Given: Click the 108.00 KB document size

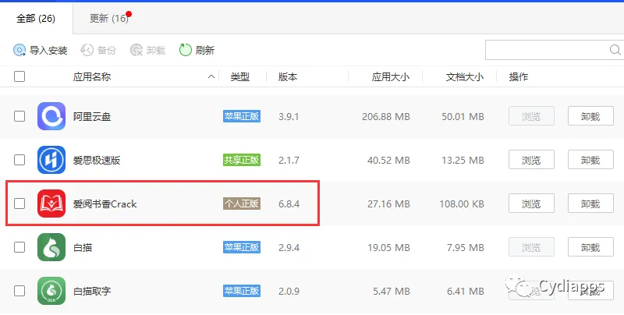Looking at the screenshot, I should click(462, 204).
